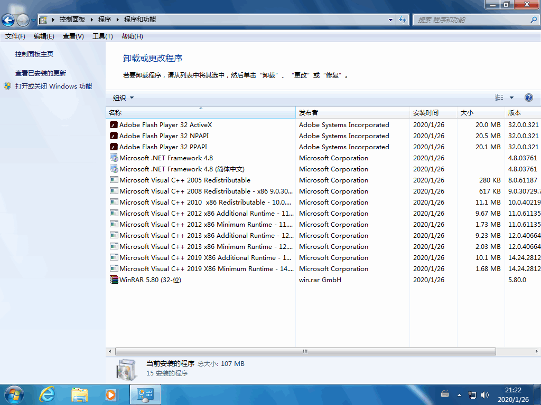Open the 文件(F) menu

[15, 36]
